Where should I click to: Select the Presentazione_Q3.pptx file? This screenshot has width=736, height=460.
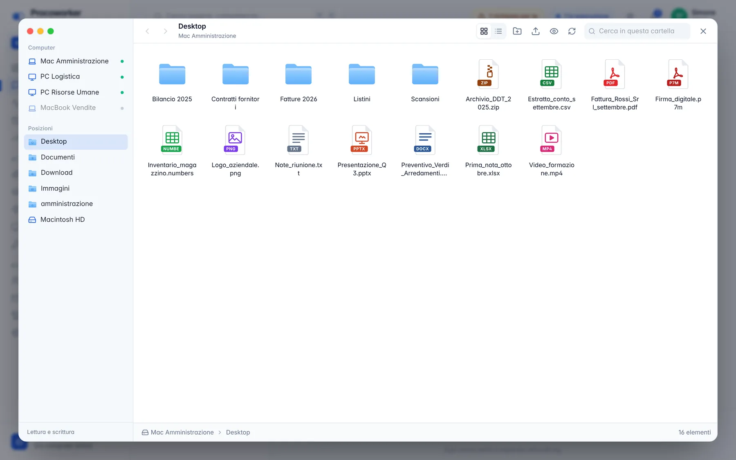pyautogui.click(x=362, y=151)
